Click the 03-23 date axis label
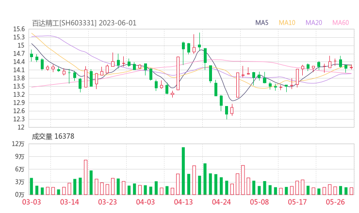This screenshot has height=213, width=359. click(107, 202)
